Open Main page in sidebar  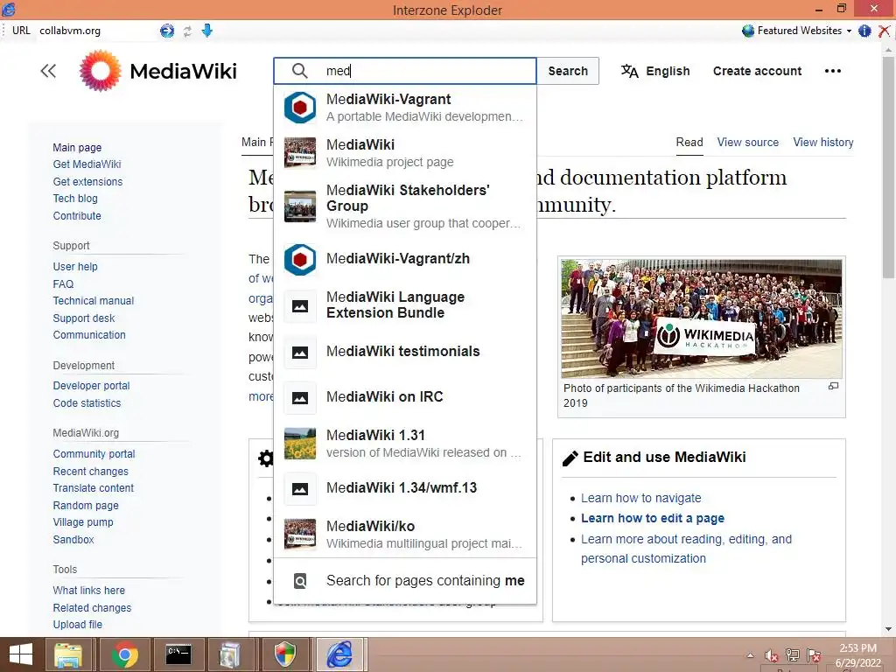pos(77,147)
